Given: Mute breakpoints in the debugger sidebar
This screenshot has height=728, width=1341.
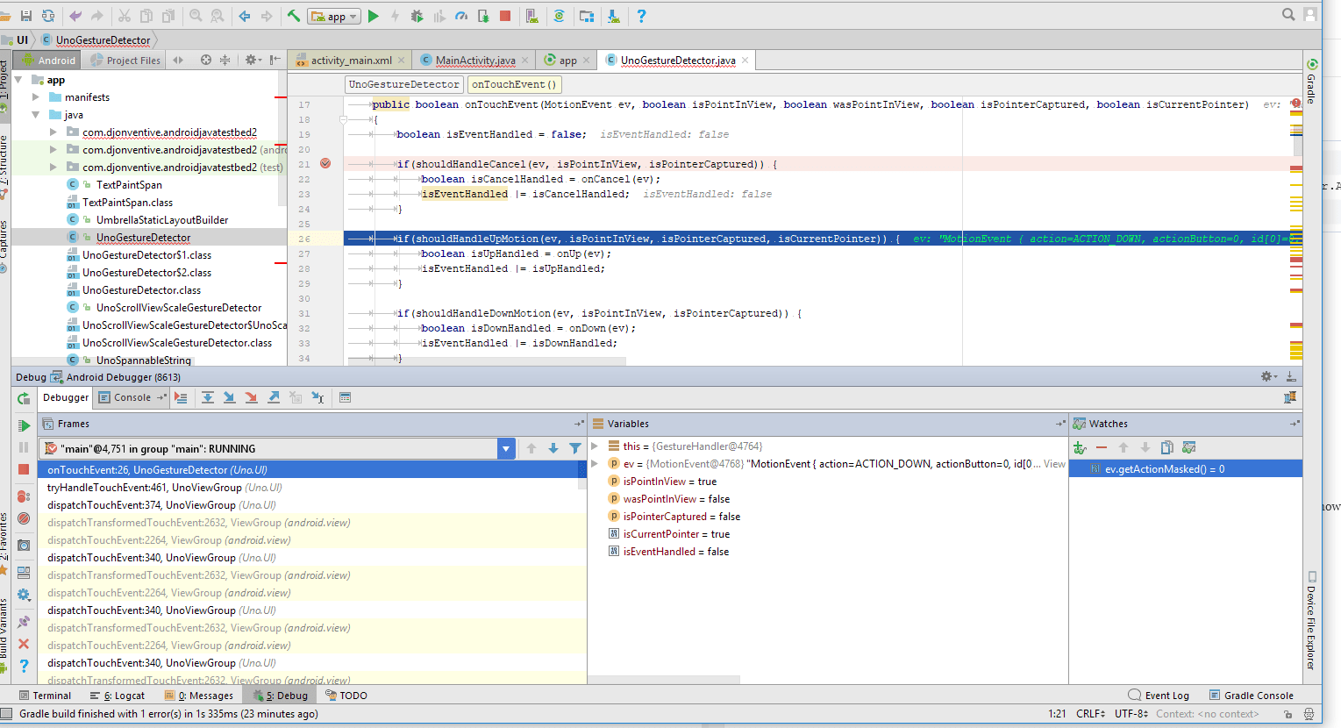Looking at the screenshot, I should 24,518.
